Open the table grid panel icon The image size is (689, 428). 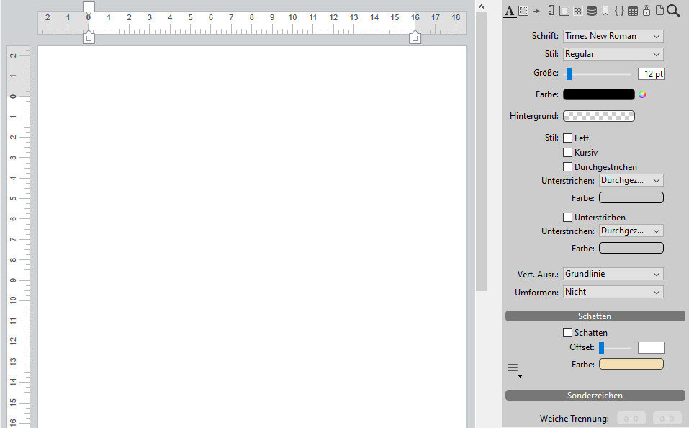coord(633,10)
